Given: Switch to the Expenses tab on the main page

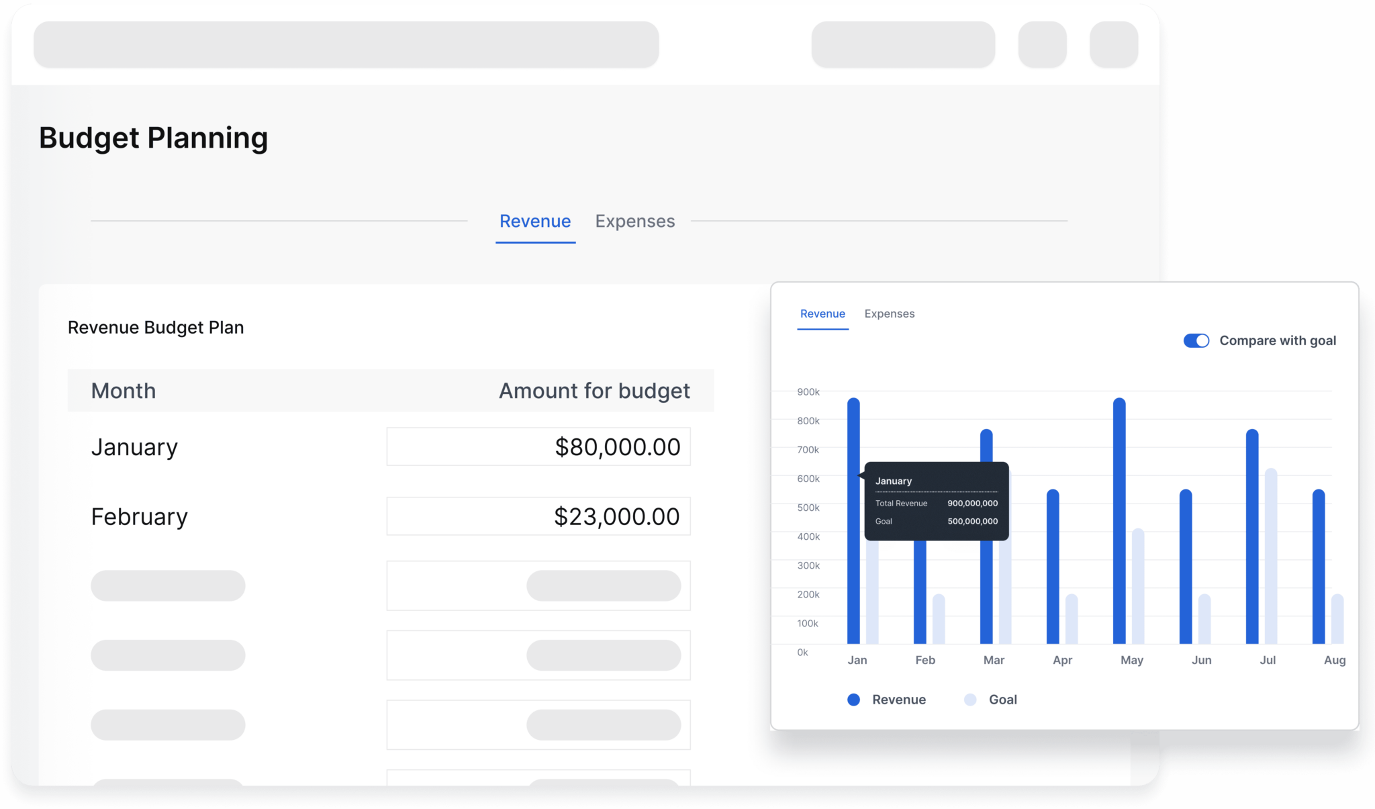Looking at the screenshot, I should click(634, 221).
